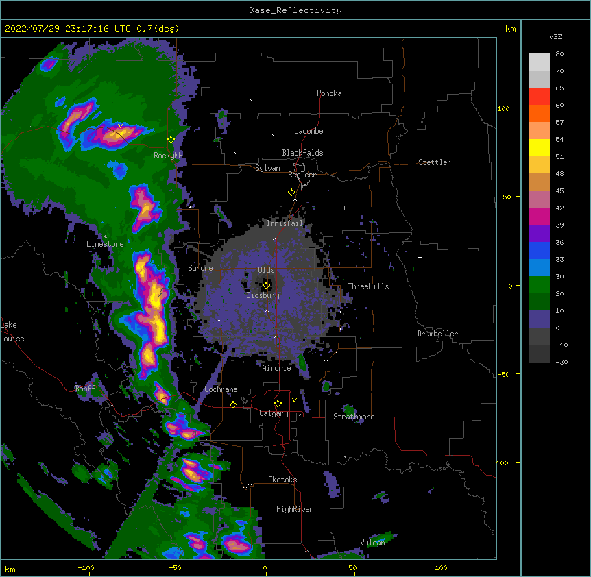The width and height of the screenshot is (591, 577).
Task: Click the Limestone label
Action: coord(105,244)
